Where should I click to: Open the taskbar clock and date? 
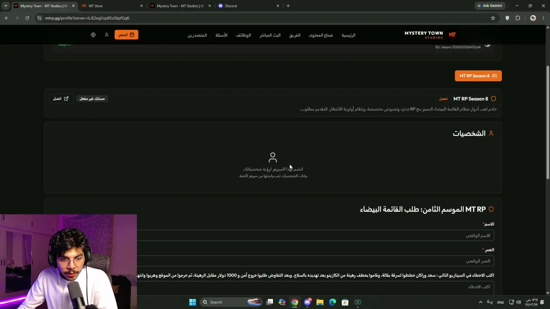point(532,302)
